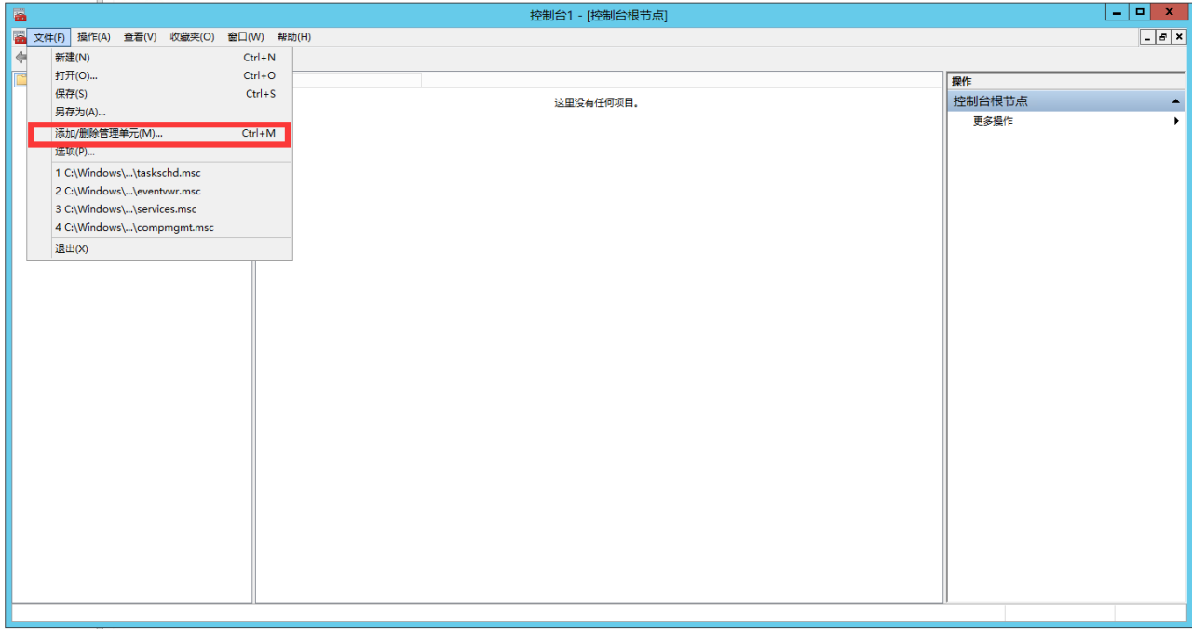The height and width of the screenshot is (629, 1192).
Task: Open recent file 1 taskschd.msc
Action: [x=159, y=173]
